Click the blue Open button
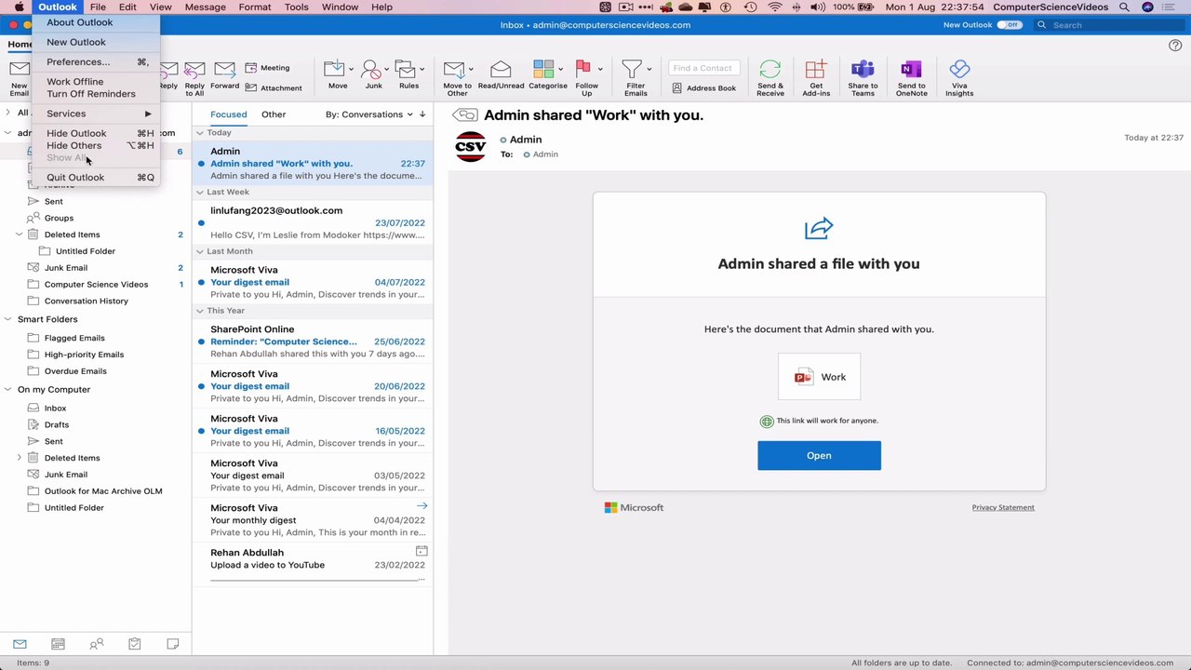The width and height of the screenshot is (1191, 670). click(x=819, y=455)
